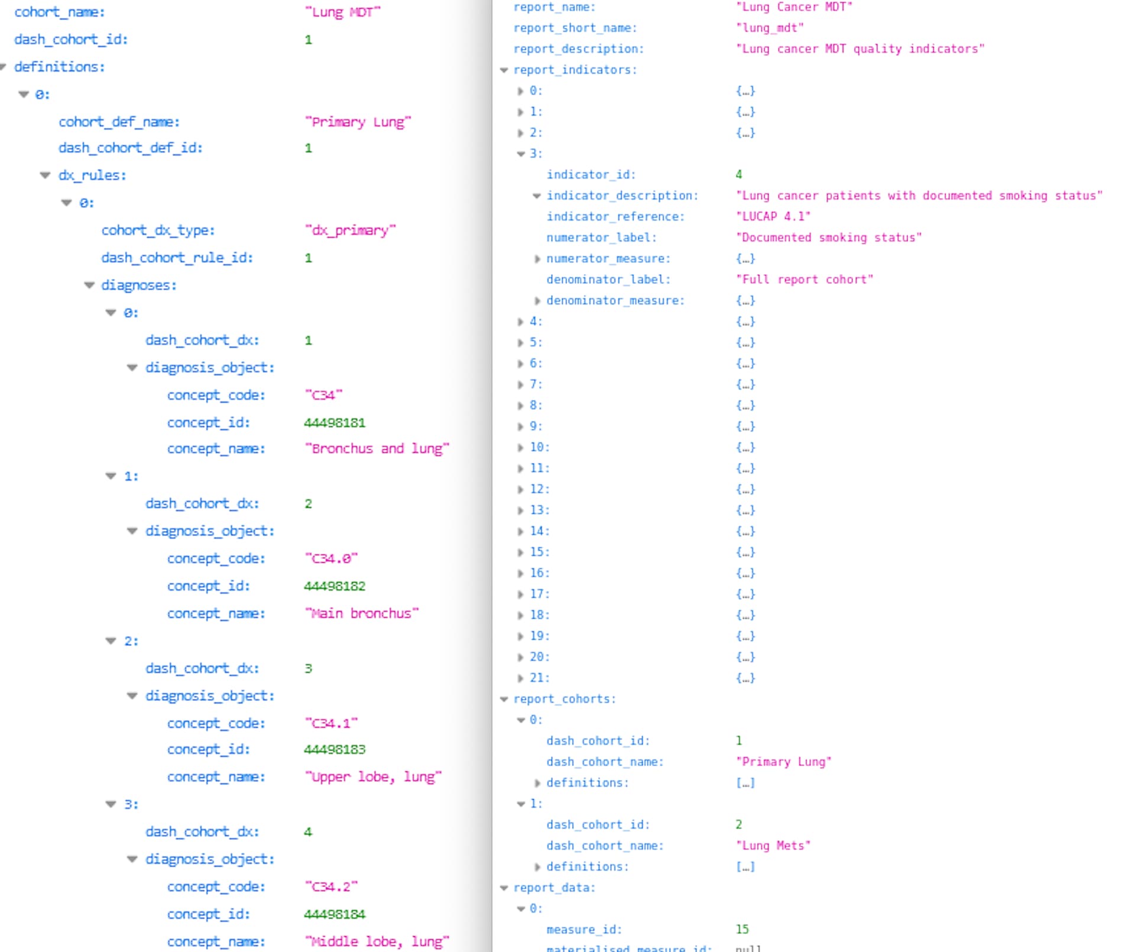Select the indicator_description smoking status value

click(919, 196)
